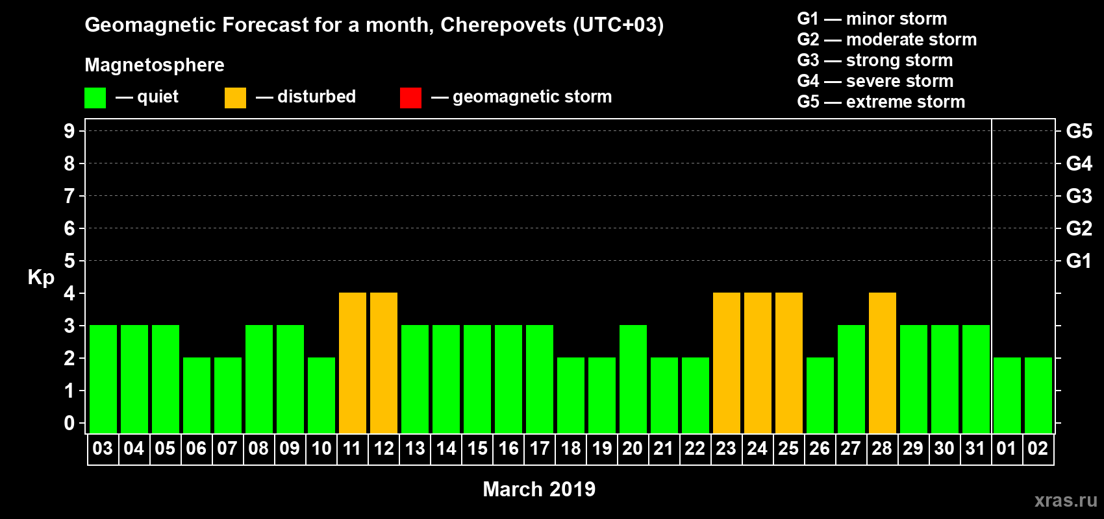Image resolution: width=1104 pixels, height=519 pixels.
Task: Click the March 2019 label
Action: 539,489
